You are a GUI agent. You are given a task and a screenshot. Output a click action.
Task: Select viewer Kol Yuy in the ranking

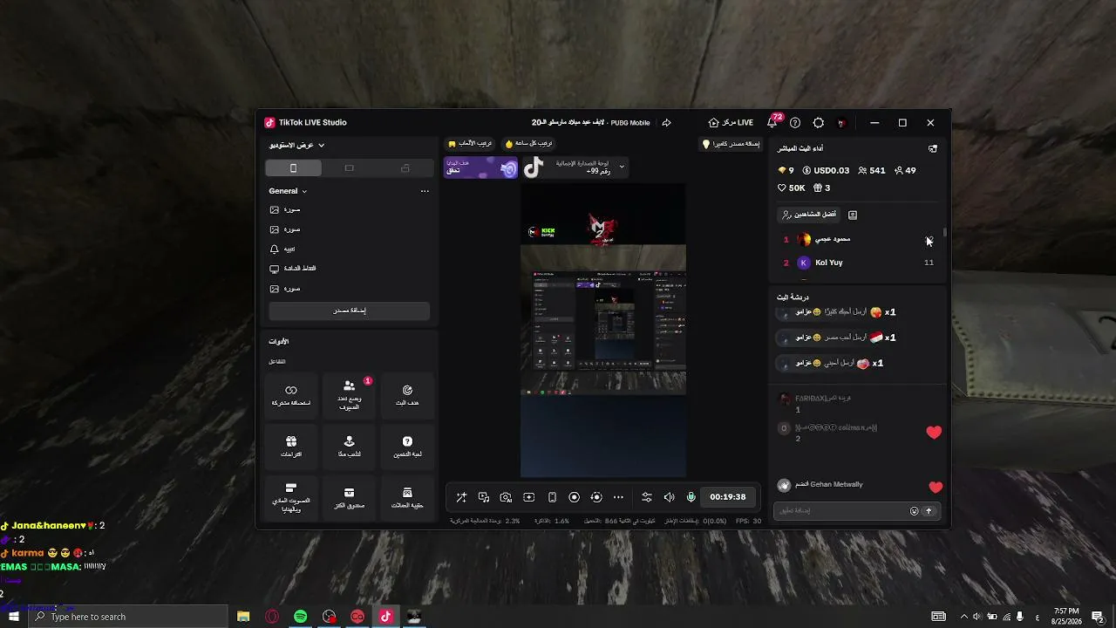pos(859,263)
